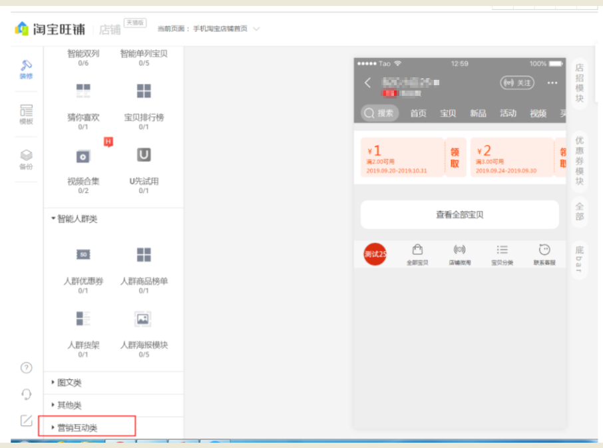Click the 店铺 label in header
603x448 pixels.
(110, 29)
